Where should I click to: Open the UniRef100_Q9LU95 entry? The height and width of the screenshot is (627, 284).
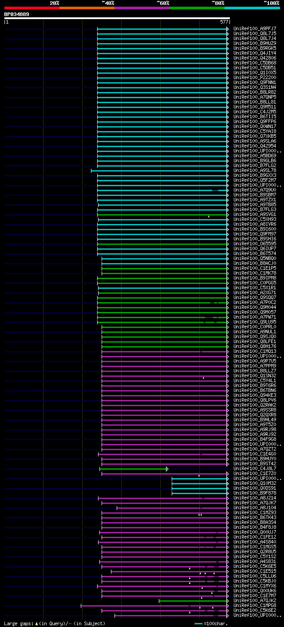[x=255, y=322]
